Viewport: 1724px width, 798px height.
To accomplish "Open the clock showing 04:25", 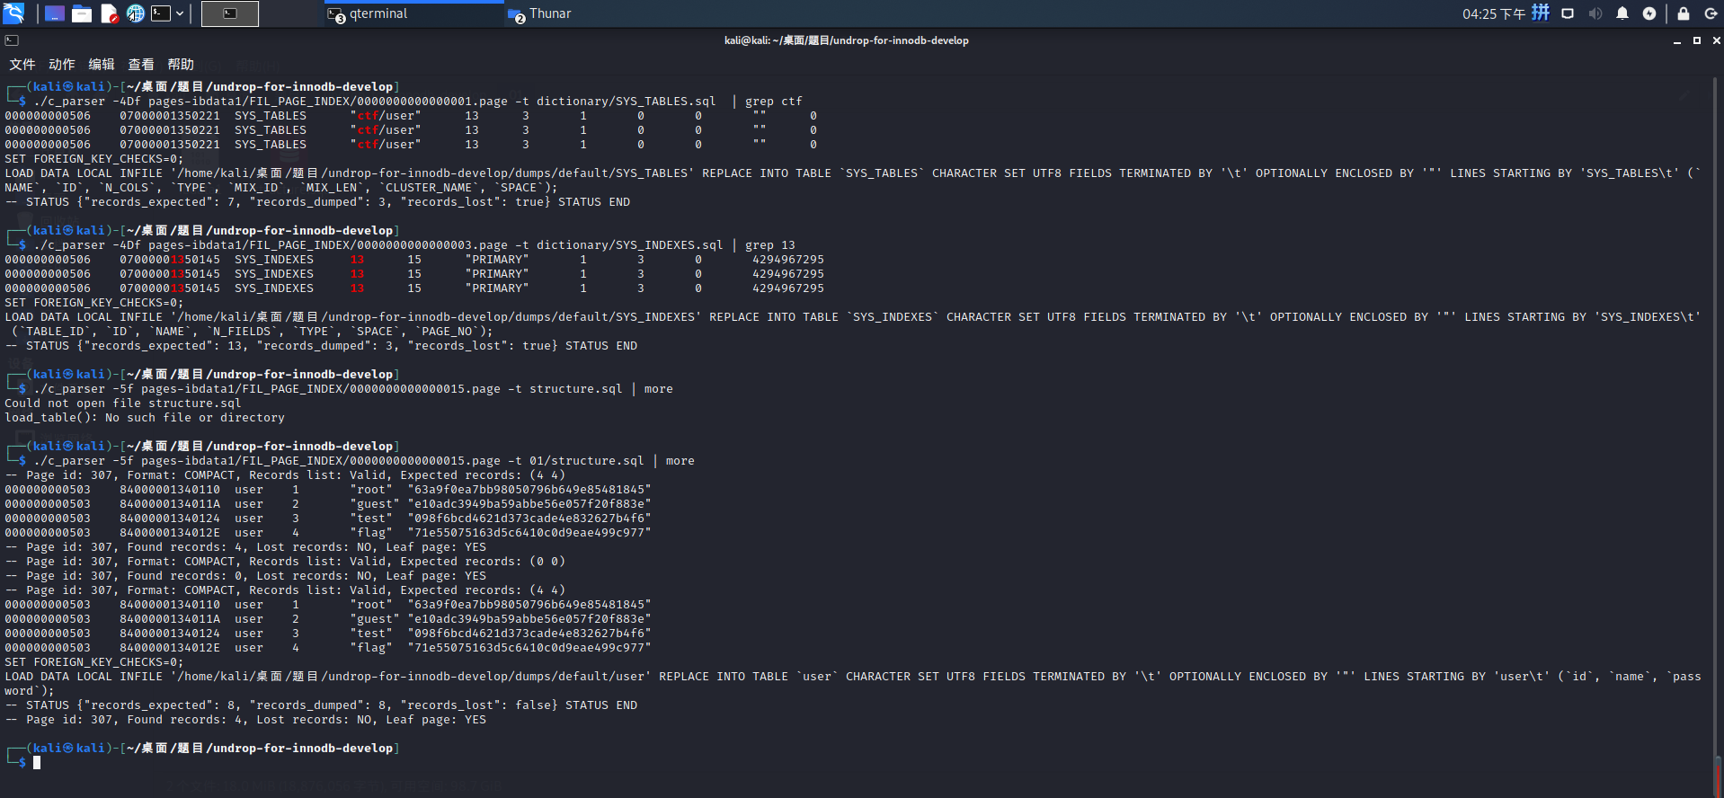I will (1493, 13).
